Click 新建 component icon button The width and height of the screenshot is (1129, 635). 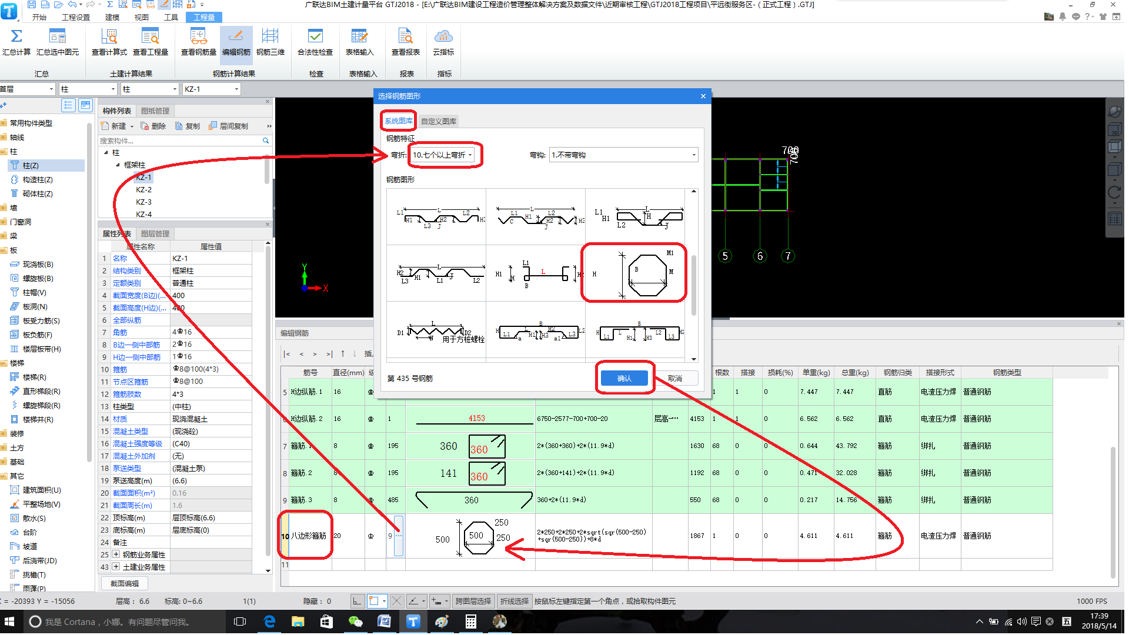point(113,126)
